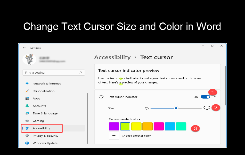Image resolution: width=245 pixels, height=155 pixels.
Task: Select the yellow recommended color
Action: (136, 126)
